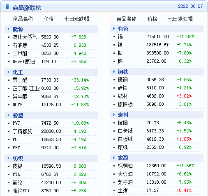Select the Brent原油 commodity

point(23,62)
